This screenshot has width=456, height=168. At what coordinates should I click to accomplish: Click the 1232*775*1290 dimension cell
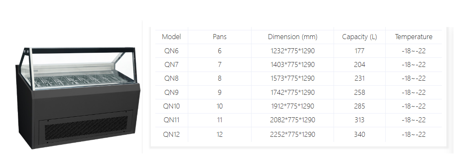click(x=292, y=51)
